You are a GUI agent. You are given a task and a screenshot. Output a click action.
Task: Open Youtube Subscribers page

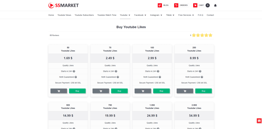[x=84, y=15]
